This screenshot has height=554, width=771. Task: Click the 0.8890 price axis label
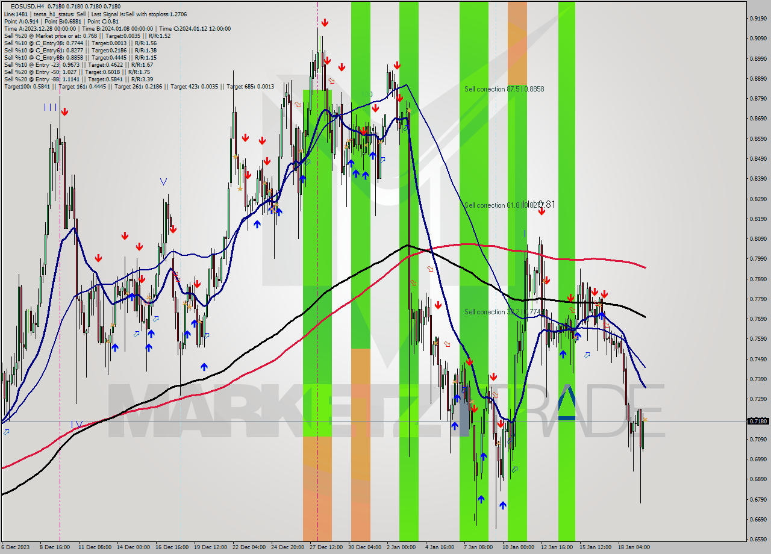758,79
